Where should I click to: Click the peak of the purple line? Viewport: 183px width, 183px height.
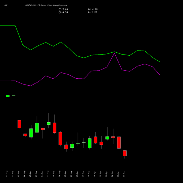114,53
